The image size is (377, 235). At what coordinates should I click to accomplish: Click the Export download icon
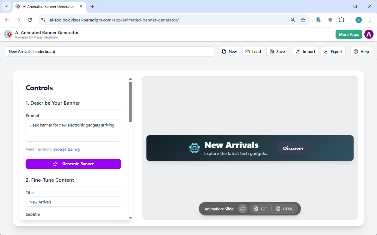[x=326, y=51]
